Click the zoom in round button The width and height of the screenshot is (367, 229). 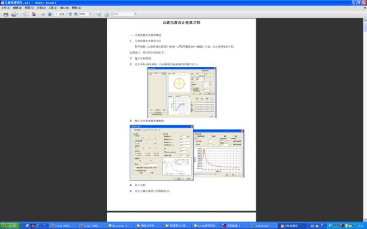pyautogui.click(x=76, y=14)
